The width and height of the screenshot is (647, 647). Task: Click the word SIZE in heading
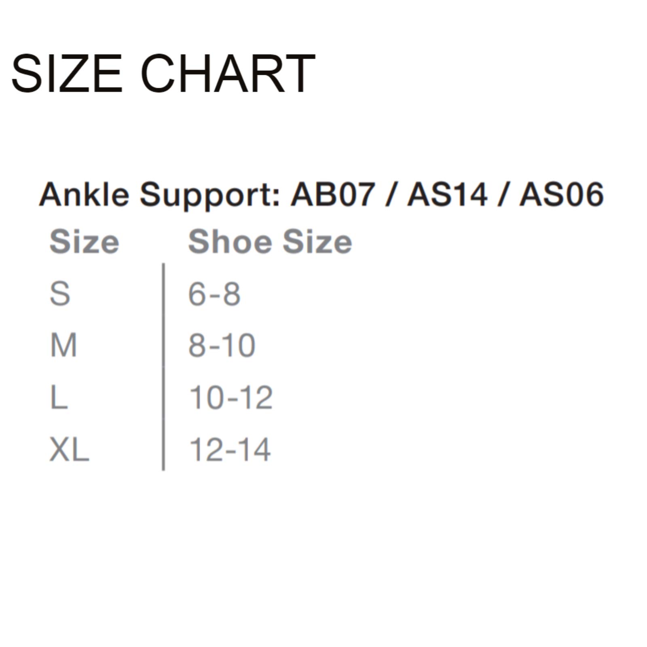click(67, 74)
